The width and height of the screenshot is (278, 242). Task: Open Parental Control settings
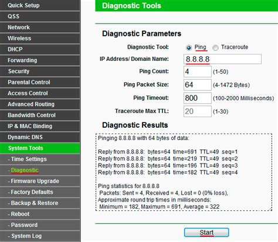[x=40, y=82]
